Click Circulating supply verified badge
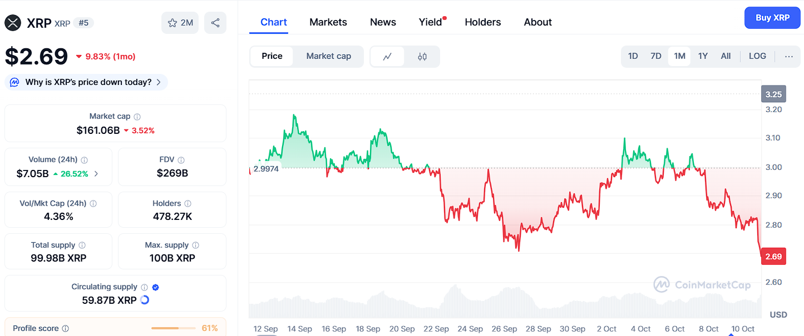 click(156, 287)
